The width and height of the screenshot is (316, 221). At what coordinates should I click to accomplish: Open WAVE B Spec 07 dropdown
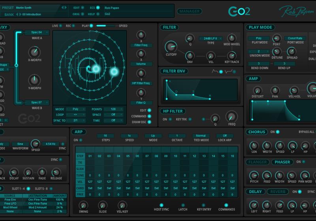pos(37,102)
